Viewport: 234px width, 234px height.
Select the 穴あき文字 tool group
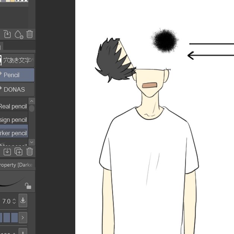click(17, 60)
